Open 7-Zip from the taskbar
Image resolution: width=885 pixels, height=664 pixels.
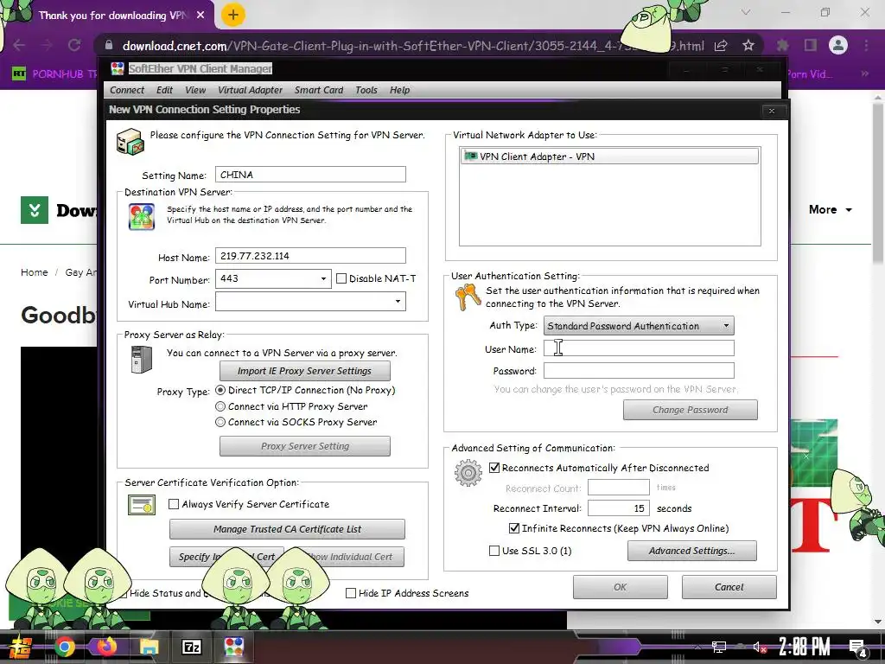pyautogui.click(x=191, y=647)
